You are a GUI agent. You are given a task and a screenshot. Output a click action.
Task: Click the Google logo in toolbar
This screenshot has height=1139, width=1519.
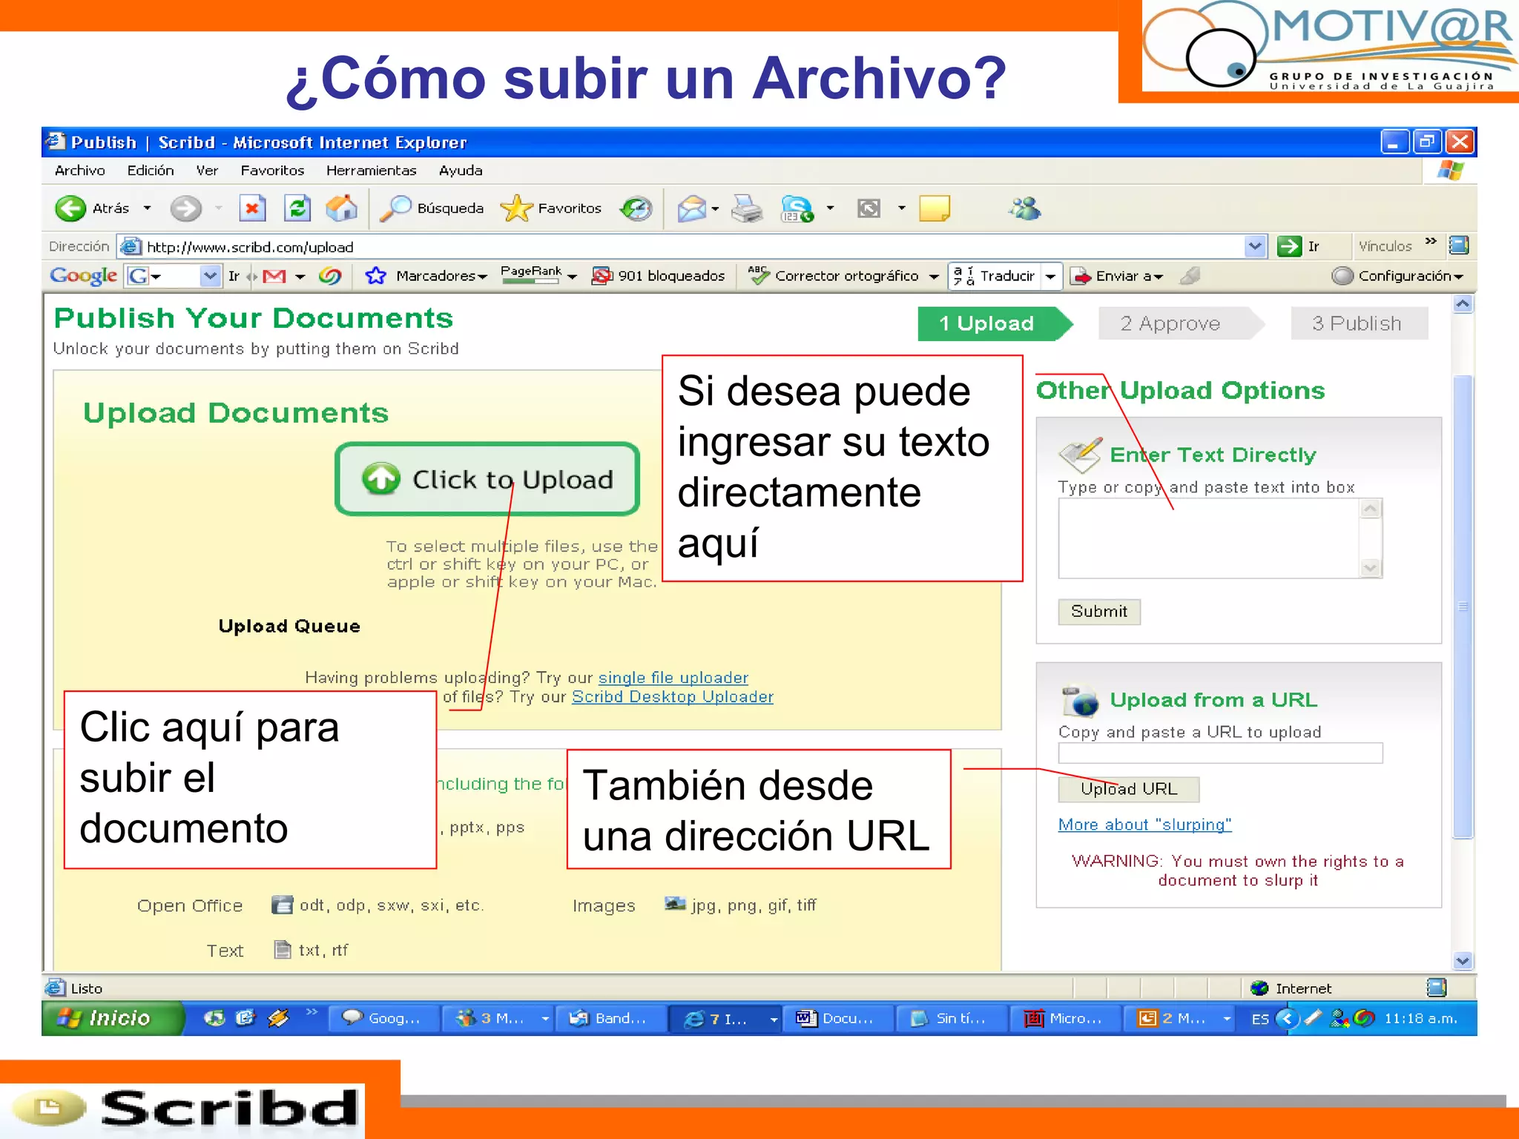point(83,276)
